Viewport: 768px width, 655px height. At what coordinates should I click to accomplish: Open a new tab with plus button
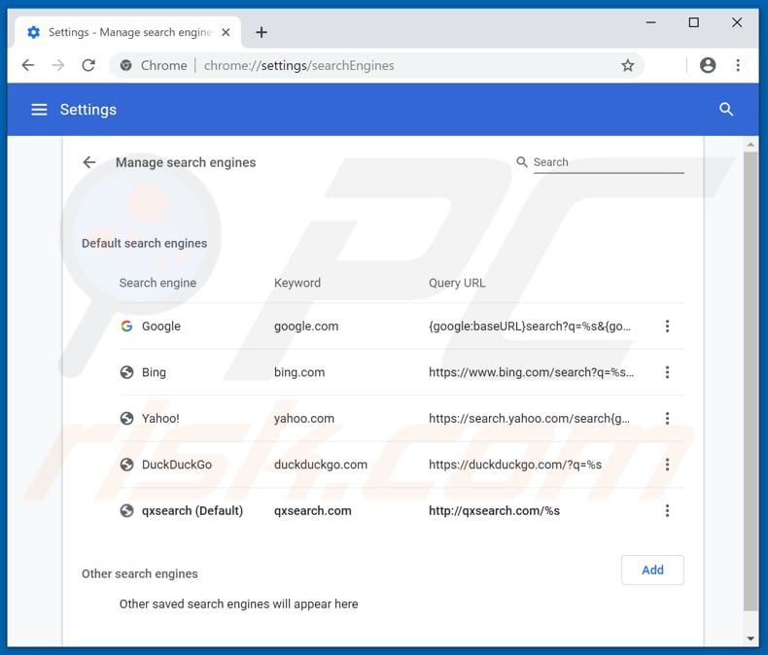262,32
